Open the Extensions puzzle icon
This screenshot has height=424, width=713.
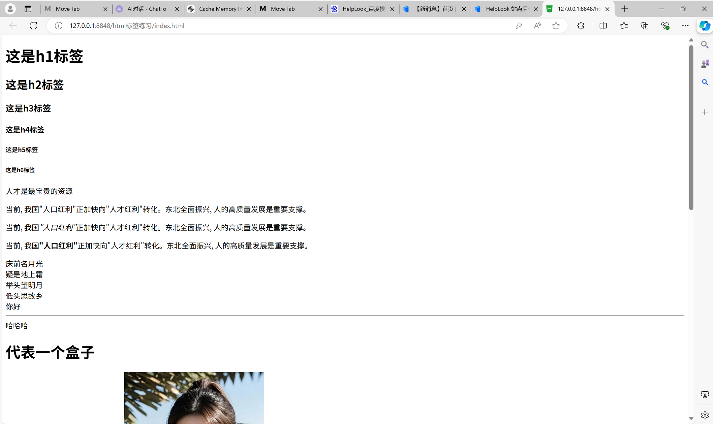[581, 26]
